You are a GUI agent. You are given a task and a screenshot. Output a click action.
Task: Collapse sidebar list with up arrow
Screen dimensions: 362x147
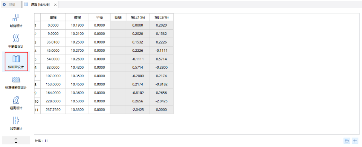pos(16,138)
